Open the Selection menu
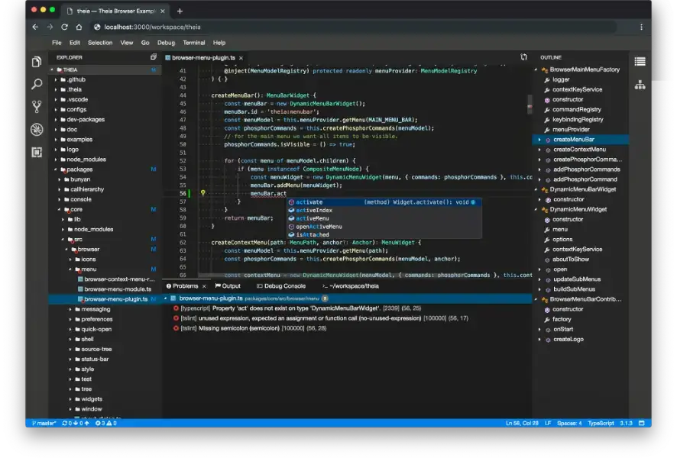 [100, 43]
